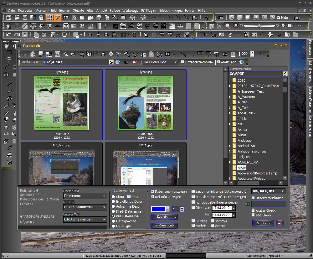Open the Werkzeuge menu

click(131, 10)
